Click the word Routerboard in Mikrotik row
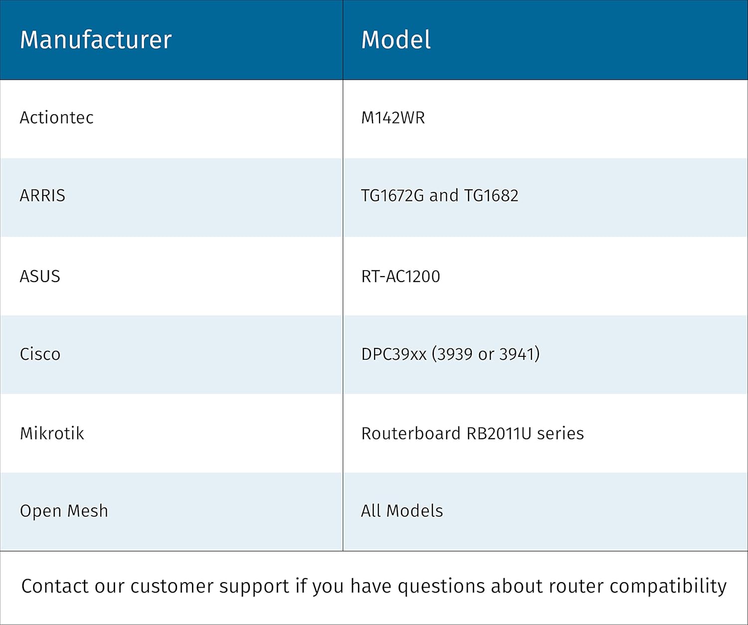 (410, 434)
